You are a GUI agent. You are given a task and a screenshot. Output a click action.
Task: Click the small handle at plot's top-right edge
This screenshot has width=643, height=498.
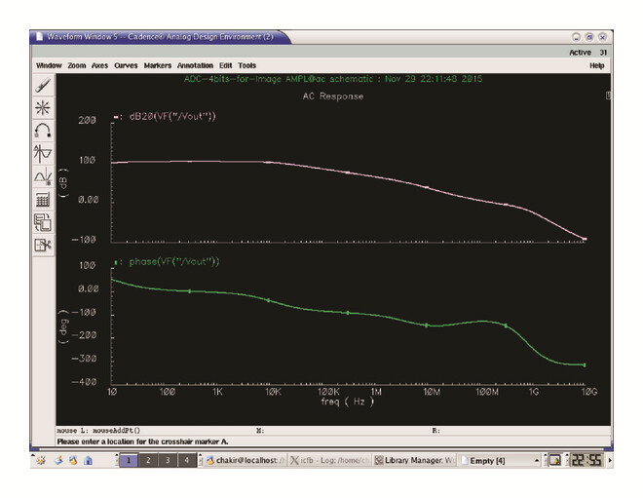(609, 96)
